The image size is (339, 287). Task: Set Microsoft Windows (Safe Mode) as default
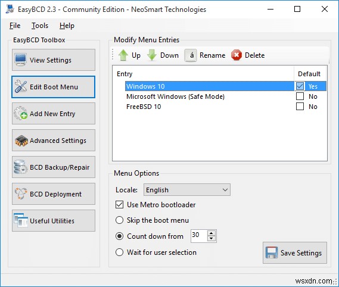click(300, 96)
